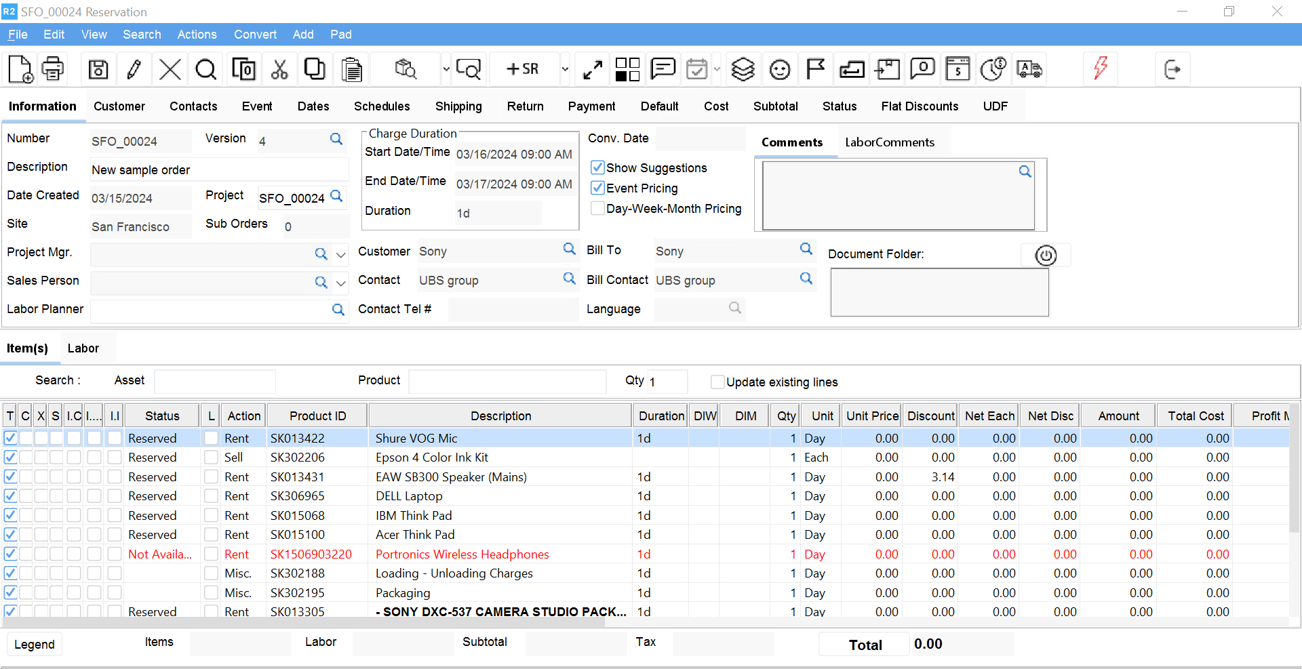Open the Actions menu
This screenshot has height=669, width=1302.
point(197,35)
